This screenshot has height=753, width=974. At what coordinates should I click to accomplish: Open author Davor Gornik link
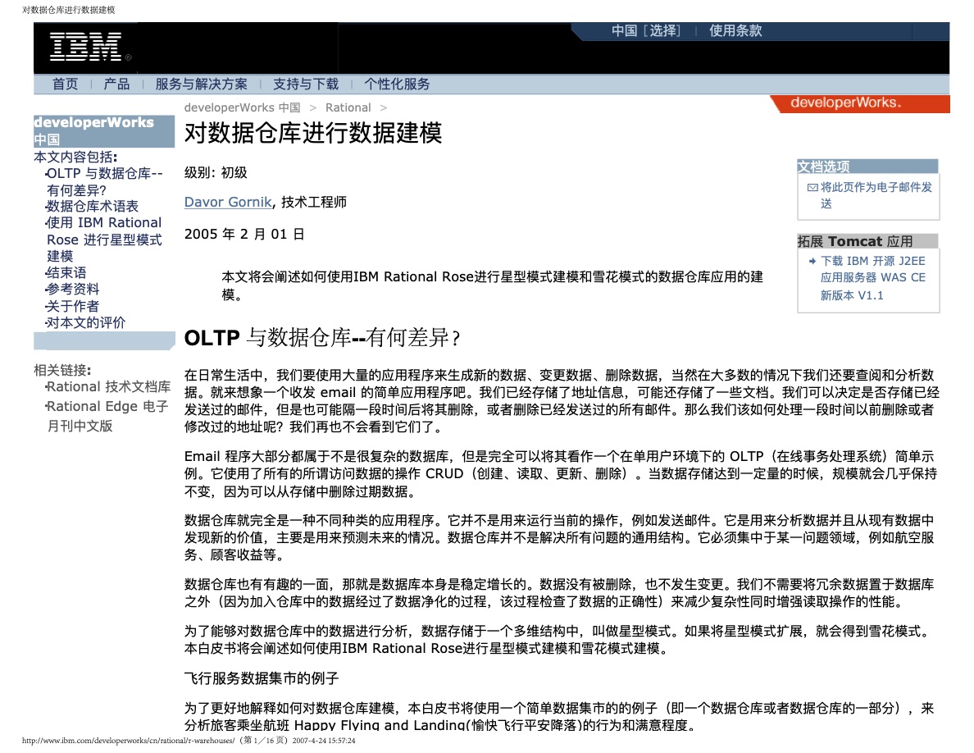[x=228, y=202]
